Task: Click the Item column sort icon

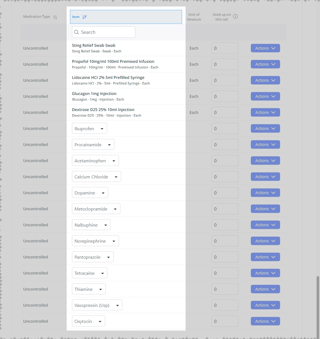Action: [85, 17]
